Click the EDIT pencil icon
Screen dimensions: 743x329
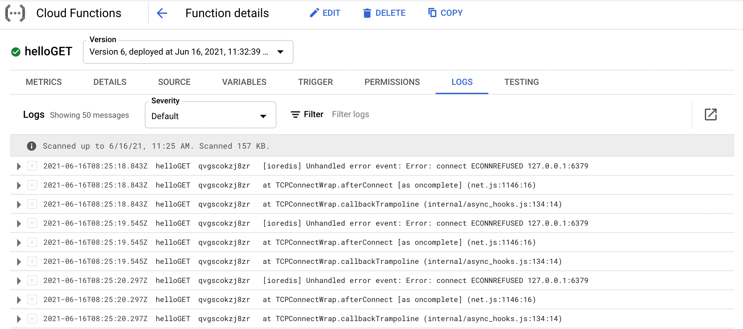click(x=314, y=13)
